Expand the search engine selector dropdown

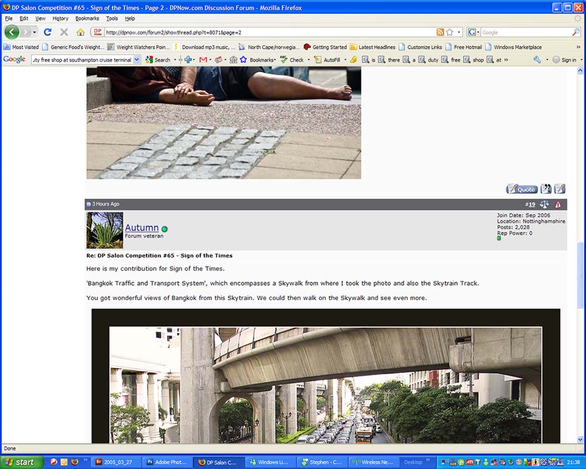tap(474, 32)
